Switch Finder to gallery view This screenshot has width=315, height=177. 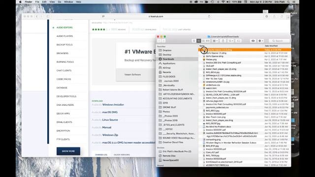click(x=208, y=41)
